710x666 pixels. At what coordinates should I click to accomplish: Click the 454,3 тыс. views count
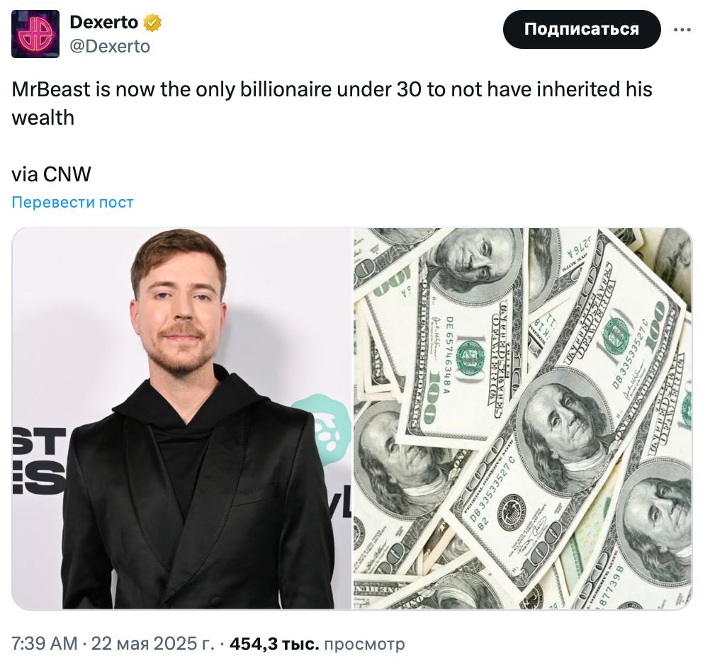pos(274,643)
